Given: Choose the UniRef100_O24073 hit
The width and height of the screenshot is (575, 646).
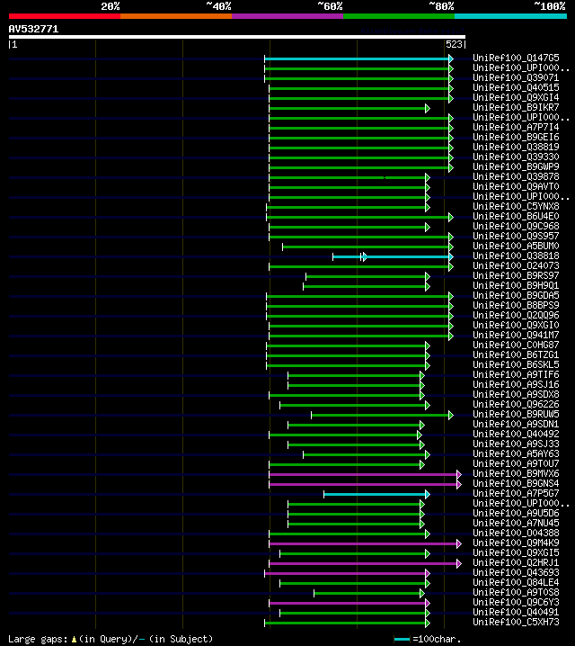Looking at the screenshot, I should (x=516, y=265).
